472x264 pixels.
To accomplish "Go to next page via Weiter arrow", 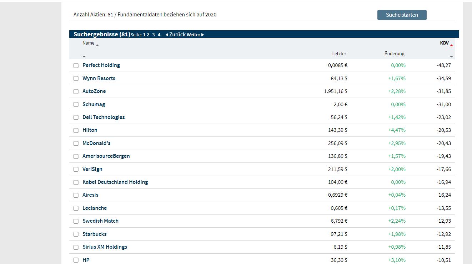I will pyautogui.click(x=195, y=35).
